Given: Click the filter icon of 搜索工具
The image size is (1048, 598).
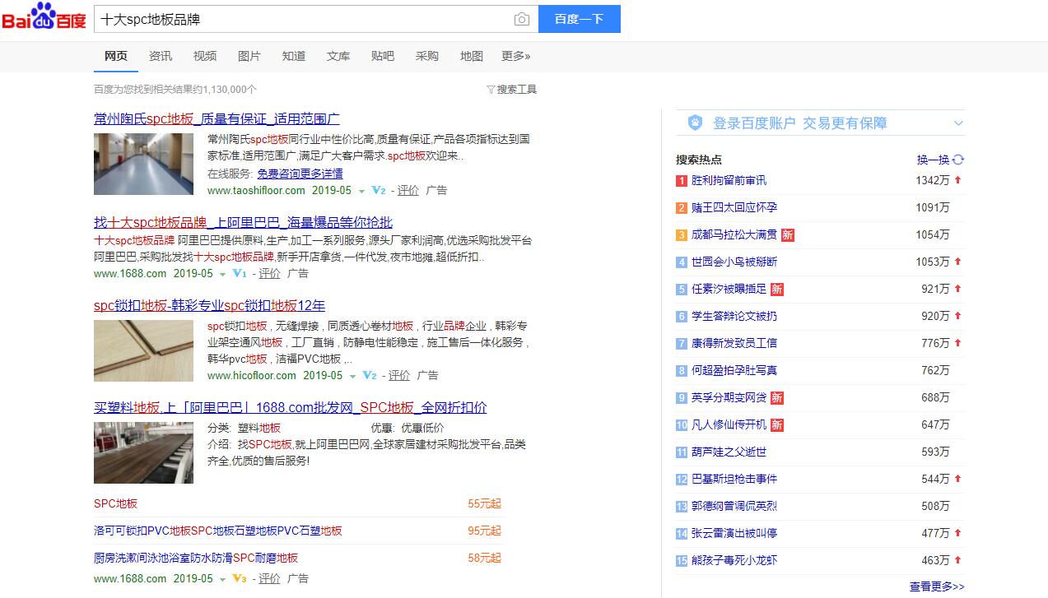Looking at the screenshot, I should (x=491, y=90).
